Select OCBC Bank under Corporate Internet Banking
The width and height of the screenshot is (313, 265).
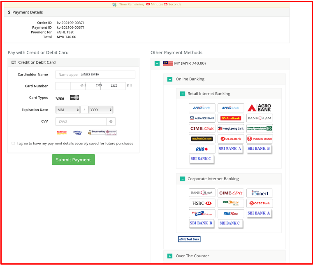(x=260, y=203)
